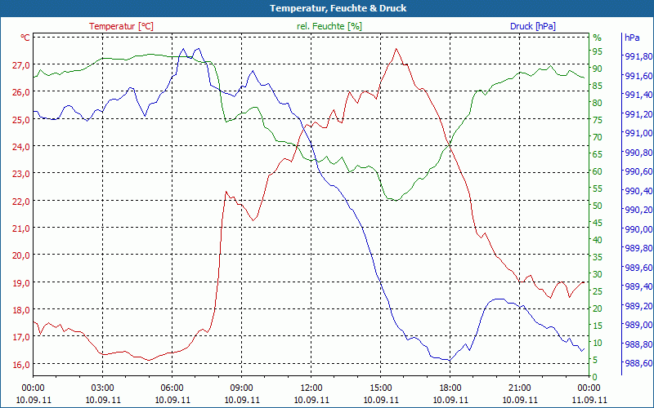Click the hPa unit label on pressure axis
Screen dimensions: 654x408
point(632,38)
